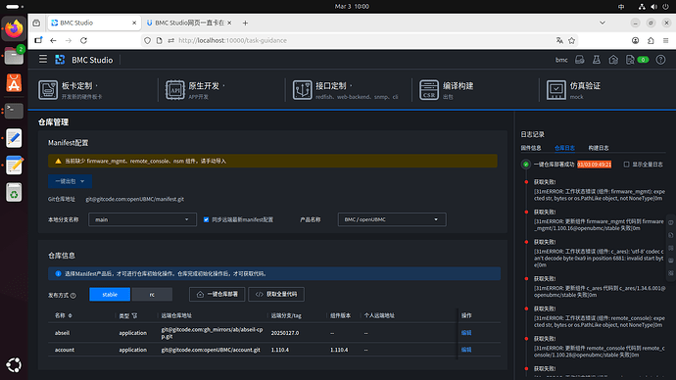Viewport: 676px width, 380px height.
Task: Switch to the 固件信息 log tab
Action: click(x=531, y=148)
